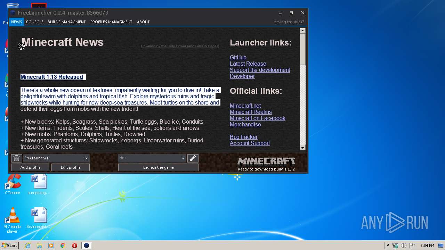Open the Developer link
The width and height of the screenshot is (445, 250).
click(242, 76)
